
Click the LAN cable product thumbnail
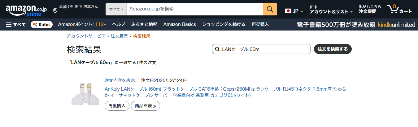[85, 93]
